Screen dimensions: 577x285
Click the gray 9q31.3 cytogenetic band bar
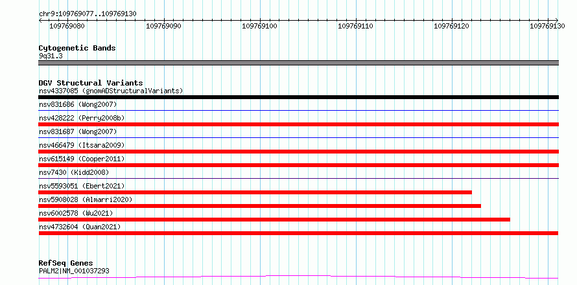point(298,63)
